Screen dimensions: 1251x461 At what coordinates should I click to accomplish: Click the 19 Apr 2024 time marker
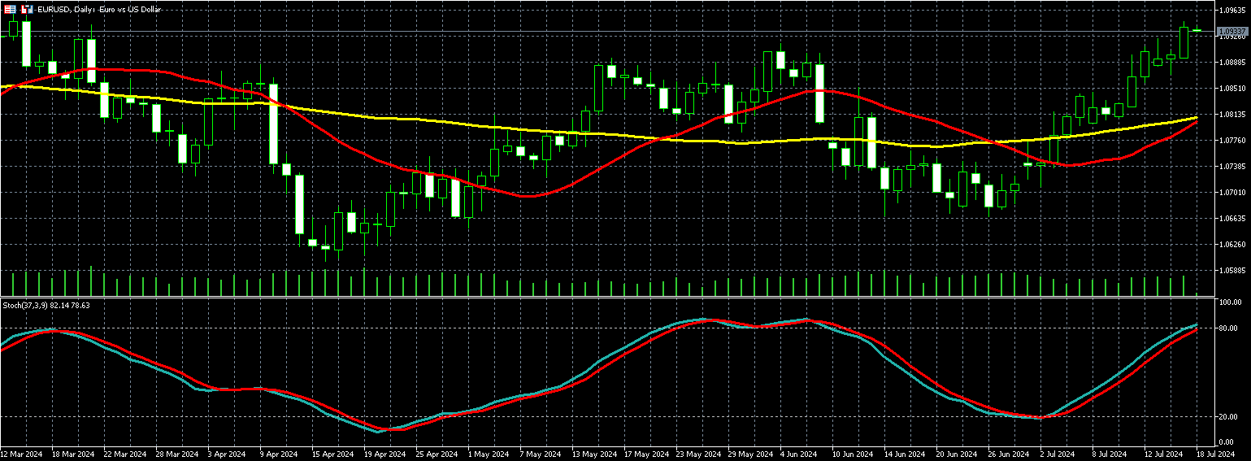pyautogui.click(x=385, y=454)
